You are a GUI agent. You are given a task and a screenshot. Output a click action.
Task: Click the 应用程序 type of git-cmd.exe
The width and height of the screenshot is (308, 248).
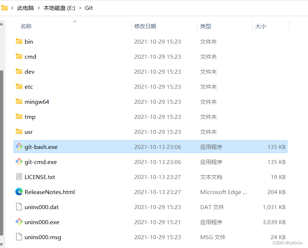(211, 162)
